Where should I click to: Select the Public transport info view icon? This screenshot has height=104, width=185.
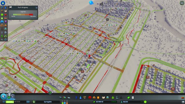coord(5,29)
